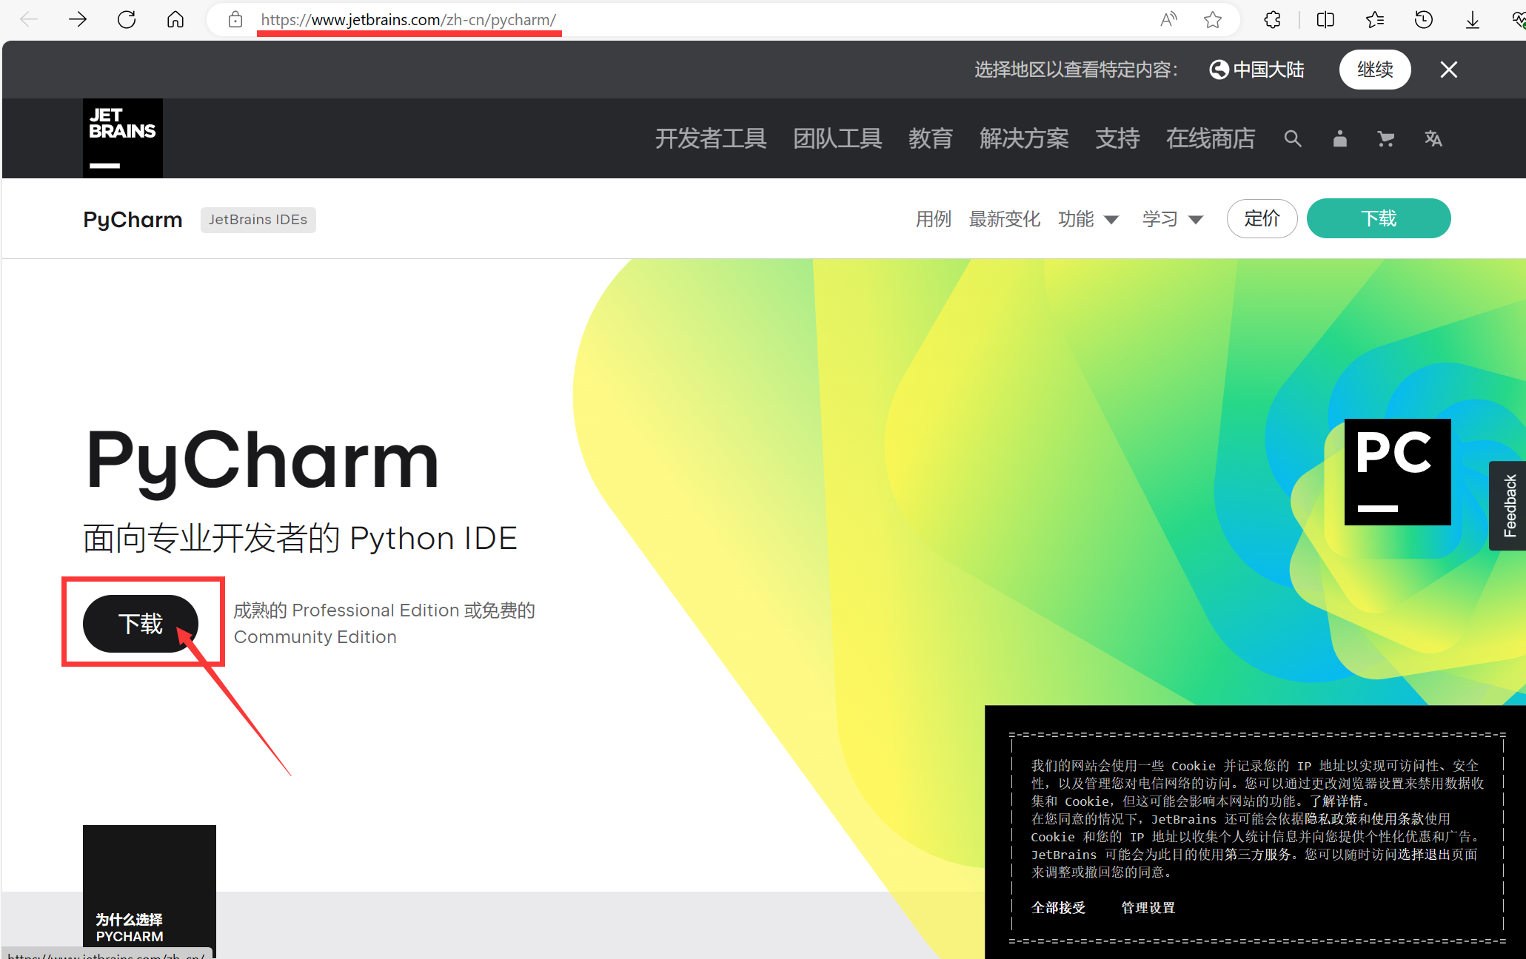Add page to favorites star icon
The width and height of the screenshot is (1526, 959).
click(x=1212, y=20)
